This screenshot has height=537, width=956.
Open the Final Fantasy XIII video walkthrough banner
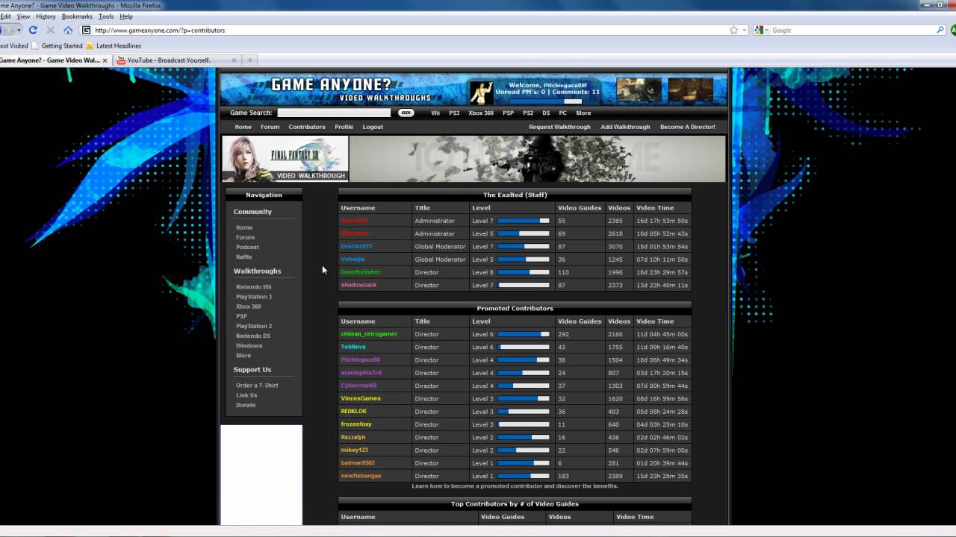click(x=285, y=159)
